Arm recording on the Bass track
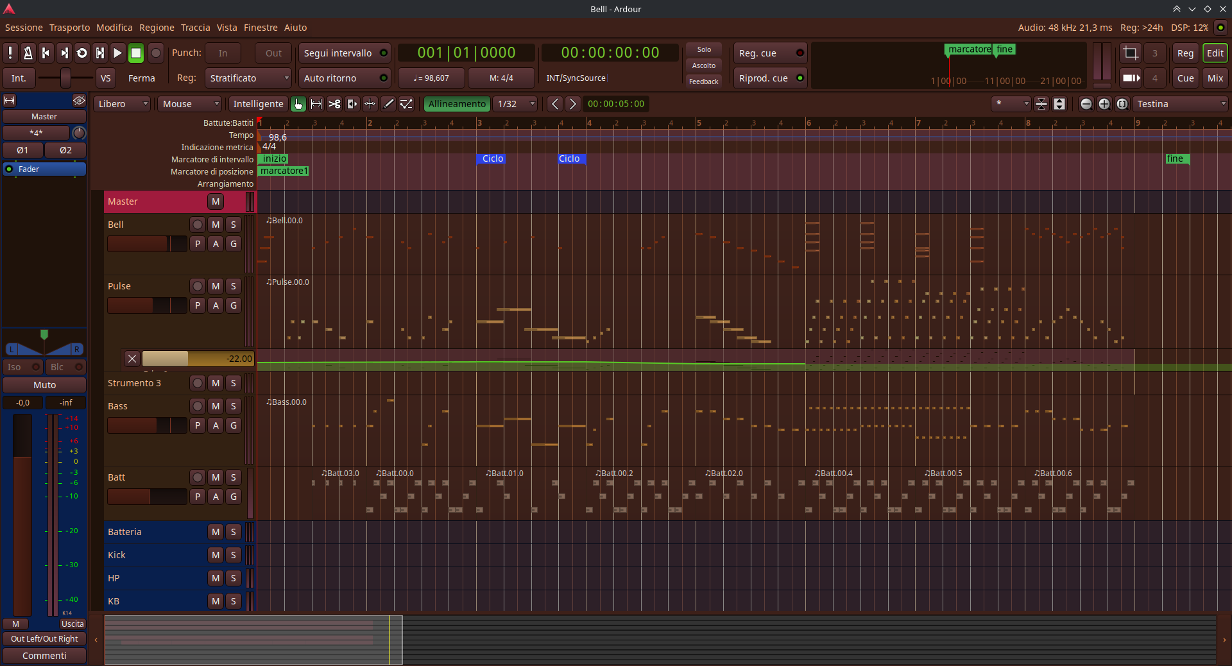The width and height of the screenshot is (1232, 666). pyautogui.click(x=198, y=406)
